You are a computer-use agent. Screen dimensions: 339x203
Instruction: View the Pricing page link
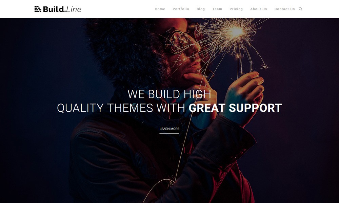point(236,9)
